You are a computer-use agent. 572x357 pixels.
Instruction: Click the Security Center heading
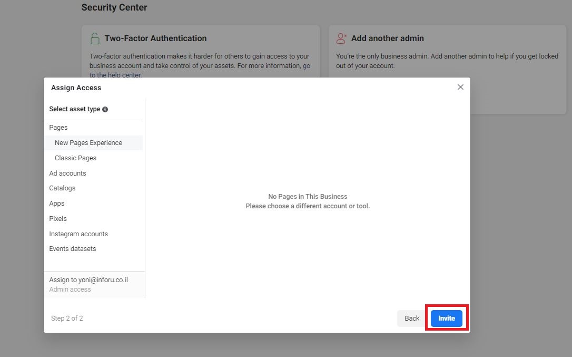(114, 7)
